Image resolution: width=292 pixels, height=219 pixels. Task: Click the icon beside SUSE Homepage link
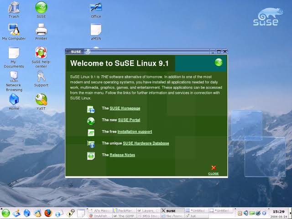(x=91, y=109)
